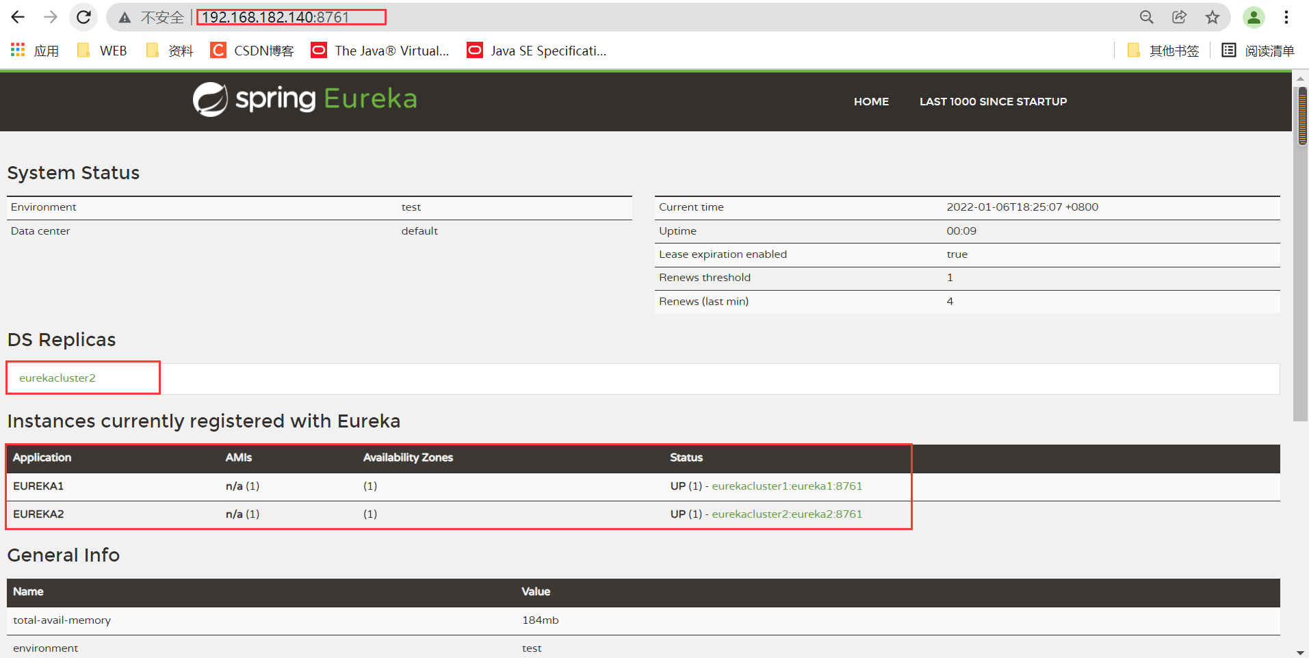Image resolution: width=1309 pixels, height=658 pixels.
Task: Navigate to HOME in Eureka header
Action: (x=871, y=101)
